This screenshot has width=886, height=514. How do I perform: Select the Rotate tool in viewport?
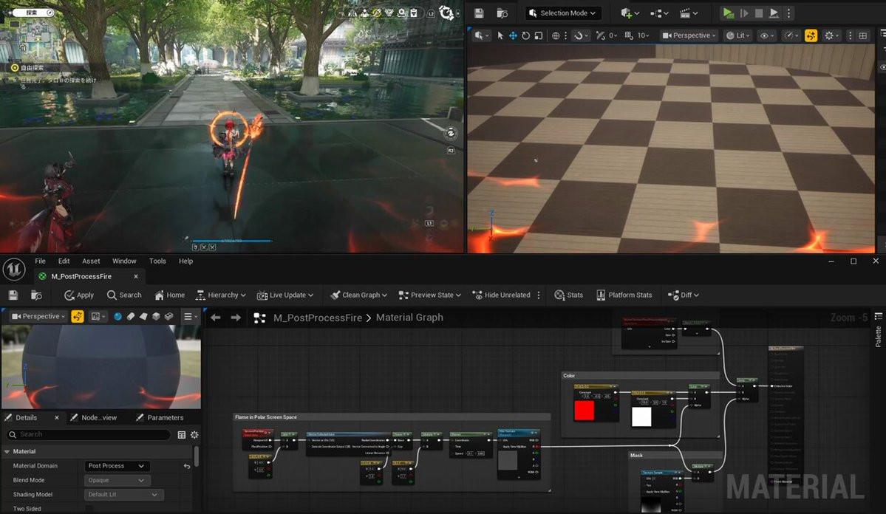(525, 35)
